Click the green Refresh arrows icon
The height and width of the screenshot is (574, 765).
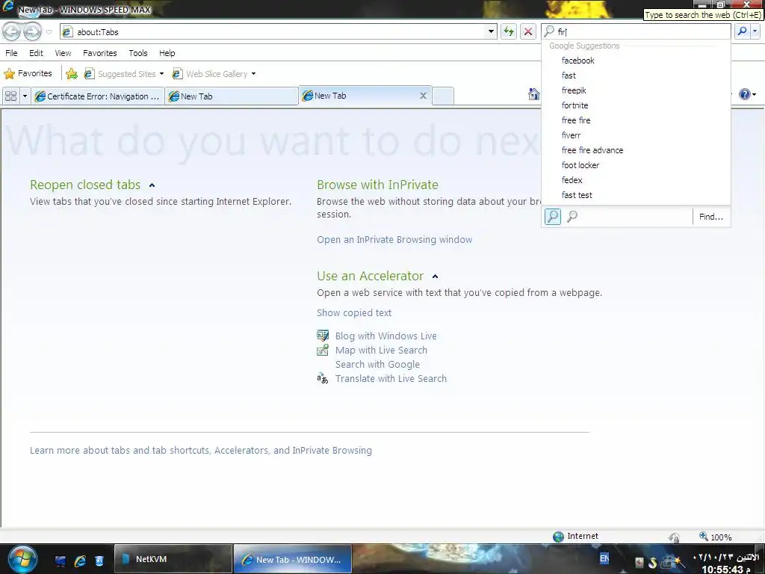coord(508,31)
